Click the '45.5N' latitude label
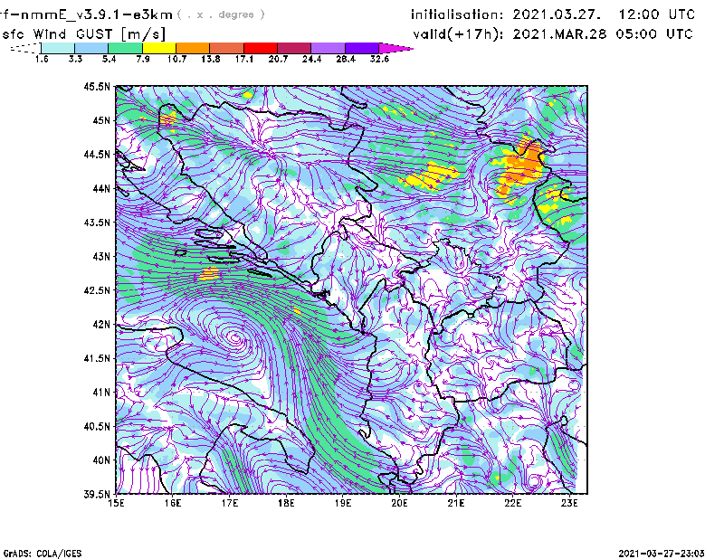724x559 pixels. tap(97, 86)
